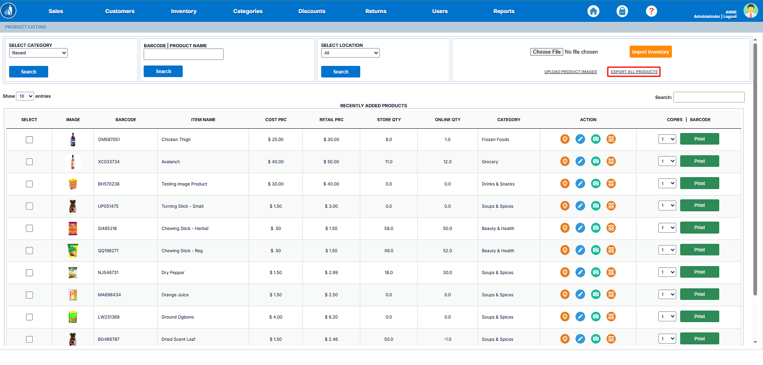Click the Export All Products link
This screenshot has height=365, width=763.
(x=634, y=72)
